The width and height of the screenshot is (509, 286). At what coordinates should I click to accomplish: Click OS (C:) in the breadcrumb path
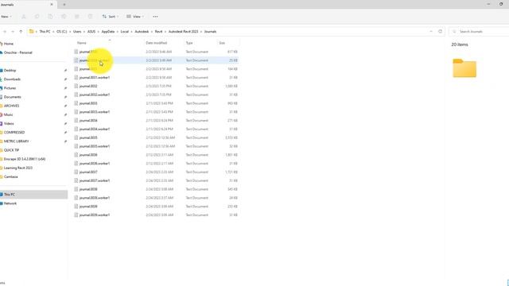pyautogui.click(x=62, y=32)
